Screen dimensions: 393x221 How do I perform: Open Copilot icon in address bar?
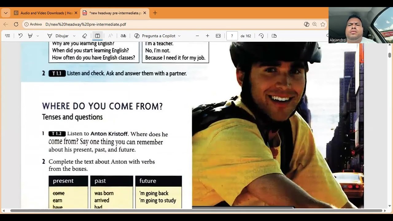tap(306, 24)
